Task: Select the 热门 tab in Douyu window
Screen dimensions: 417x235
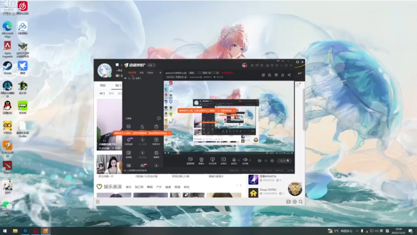Action: tap(118, 85)
